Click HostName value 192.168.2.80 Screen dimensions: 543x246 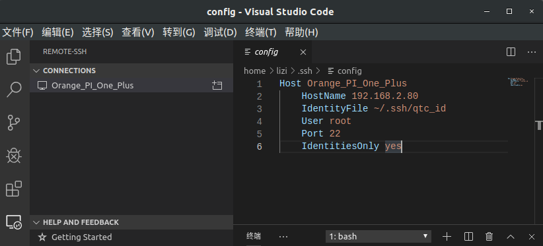(384, 96)
